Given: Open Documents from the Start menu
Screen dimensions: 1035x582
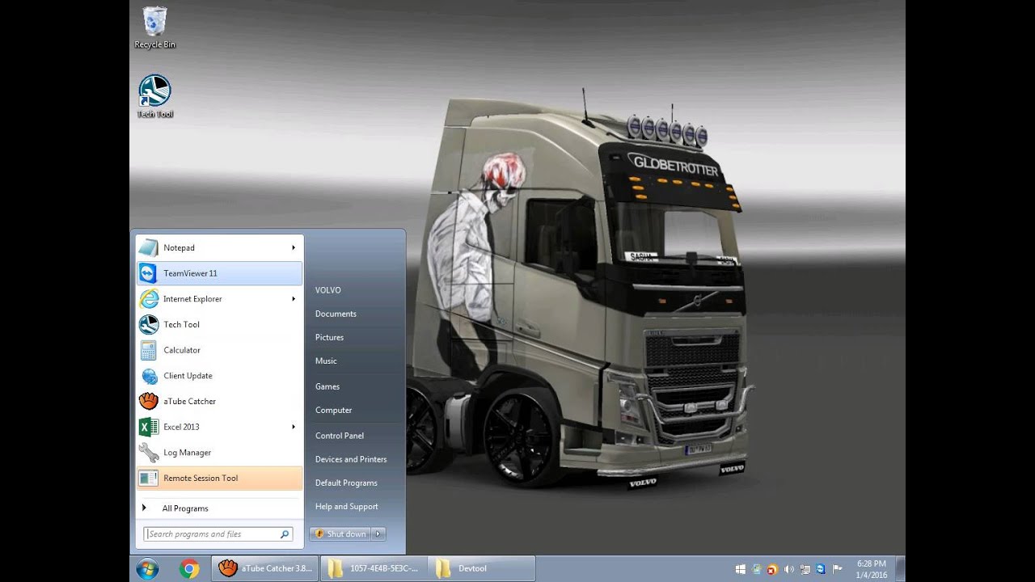Looking at the screenshot, I should [336, 314].
